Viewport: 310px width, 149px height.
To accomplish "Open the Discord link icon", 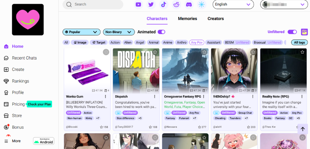I will coord(189,4).
